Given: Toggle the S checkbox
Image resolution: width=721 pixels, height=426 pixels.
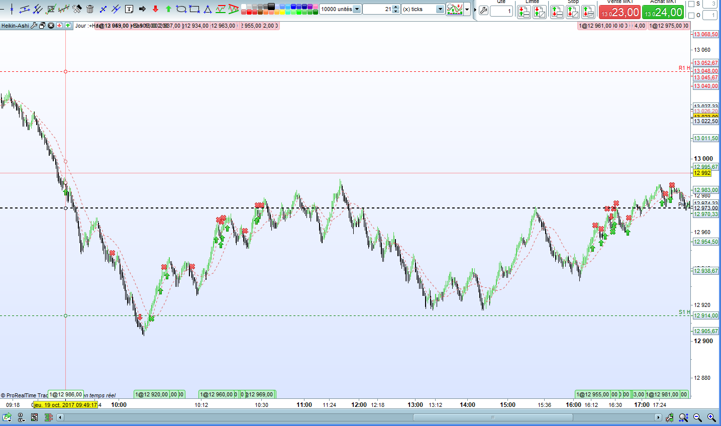Looking at the screenshot, I should 691,4.
